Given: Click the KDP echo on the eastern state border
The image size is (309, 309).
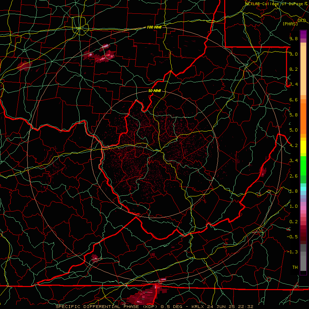Looking at the screenshot, I should (x=263, y=172).
